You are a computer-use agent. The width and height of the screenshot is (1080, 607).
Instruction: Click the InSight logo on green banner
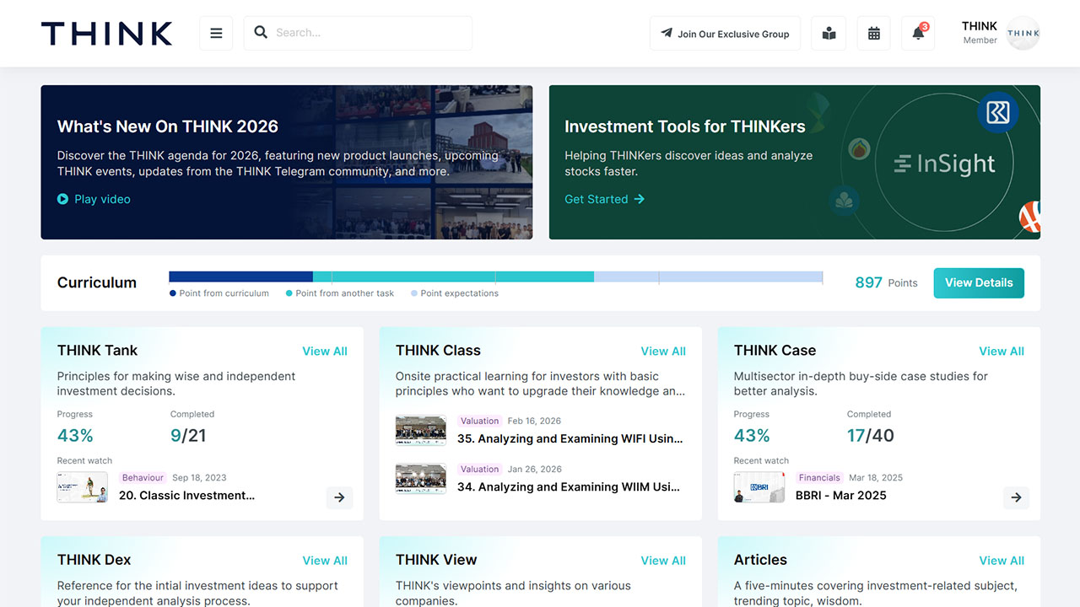point(945,164)
